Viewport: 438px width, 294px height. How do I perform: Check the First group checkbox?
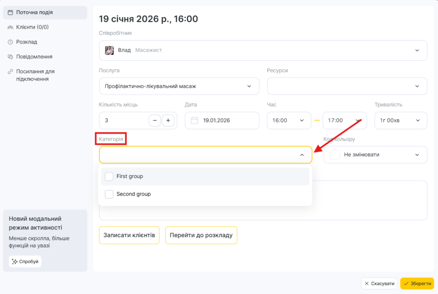109,176
